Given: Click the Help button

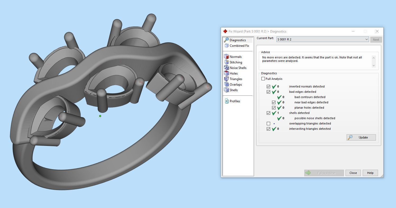Looking at the screenshot, I should point(370,173).
